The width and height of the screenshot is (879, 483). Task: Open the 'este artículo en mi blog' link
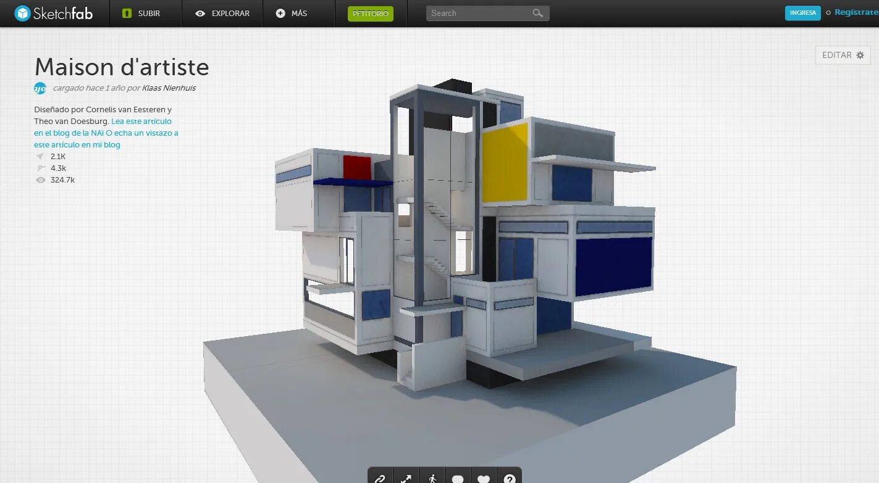(77, 144)
